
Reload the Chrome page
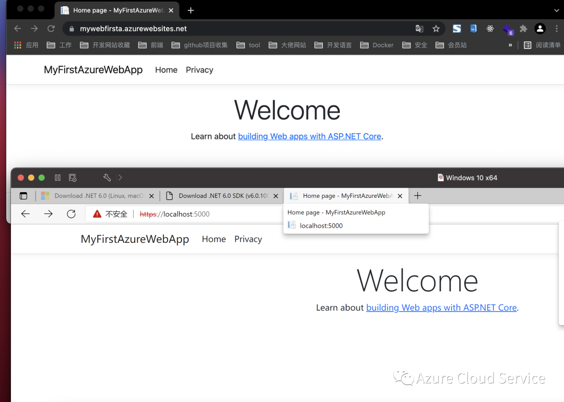(51, 29)
